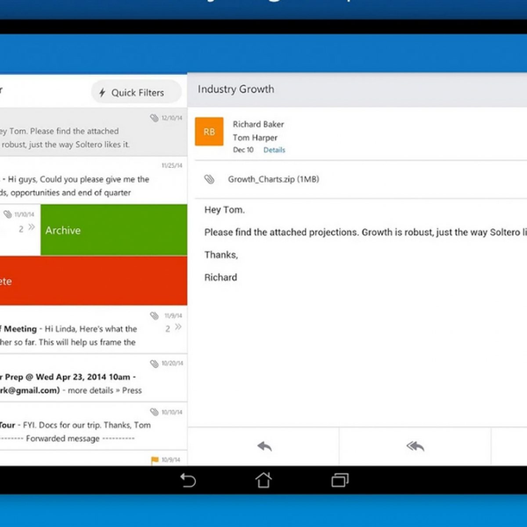Image resolution: width=527 pixels, height=527 pixels.
Task: Click the Reply All double-arrow icon
Action: 415,446
